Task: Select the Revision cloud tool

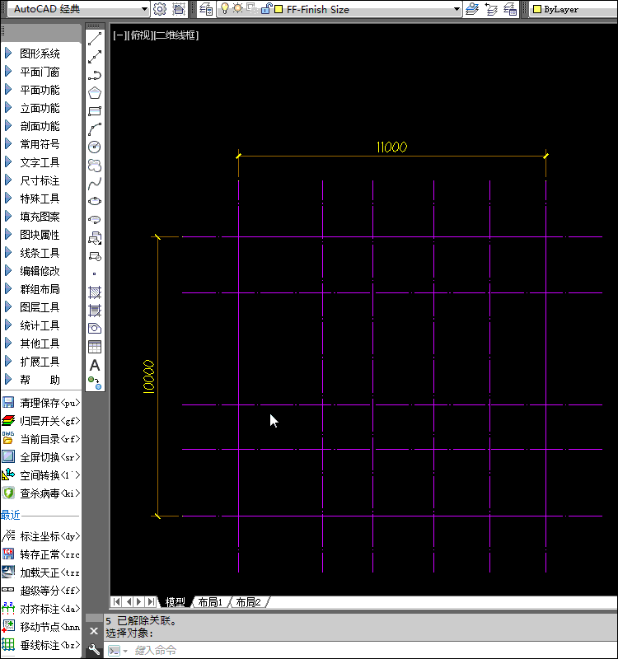Action: [x=95, y=166]
